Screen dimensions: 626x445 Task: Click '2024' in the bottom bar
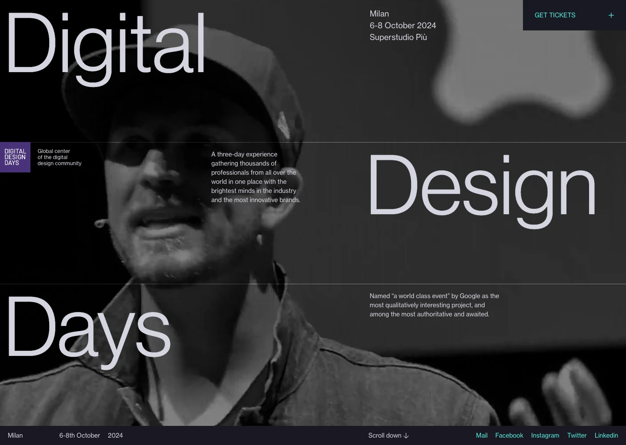coord(115,435)
